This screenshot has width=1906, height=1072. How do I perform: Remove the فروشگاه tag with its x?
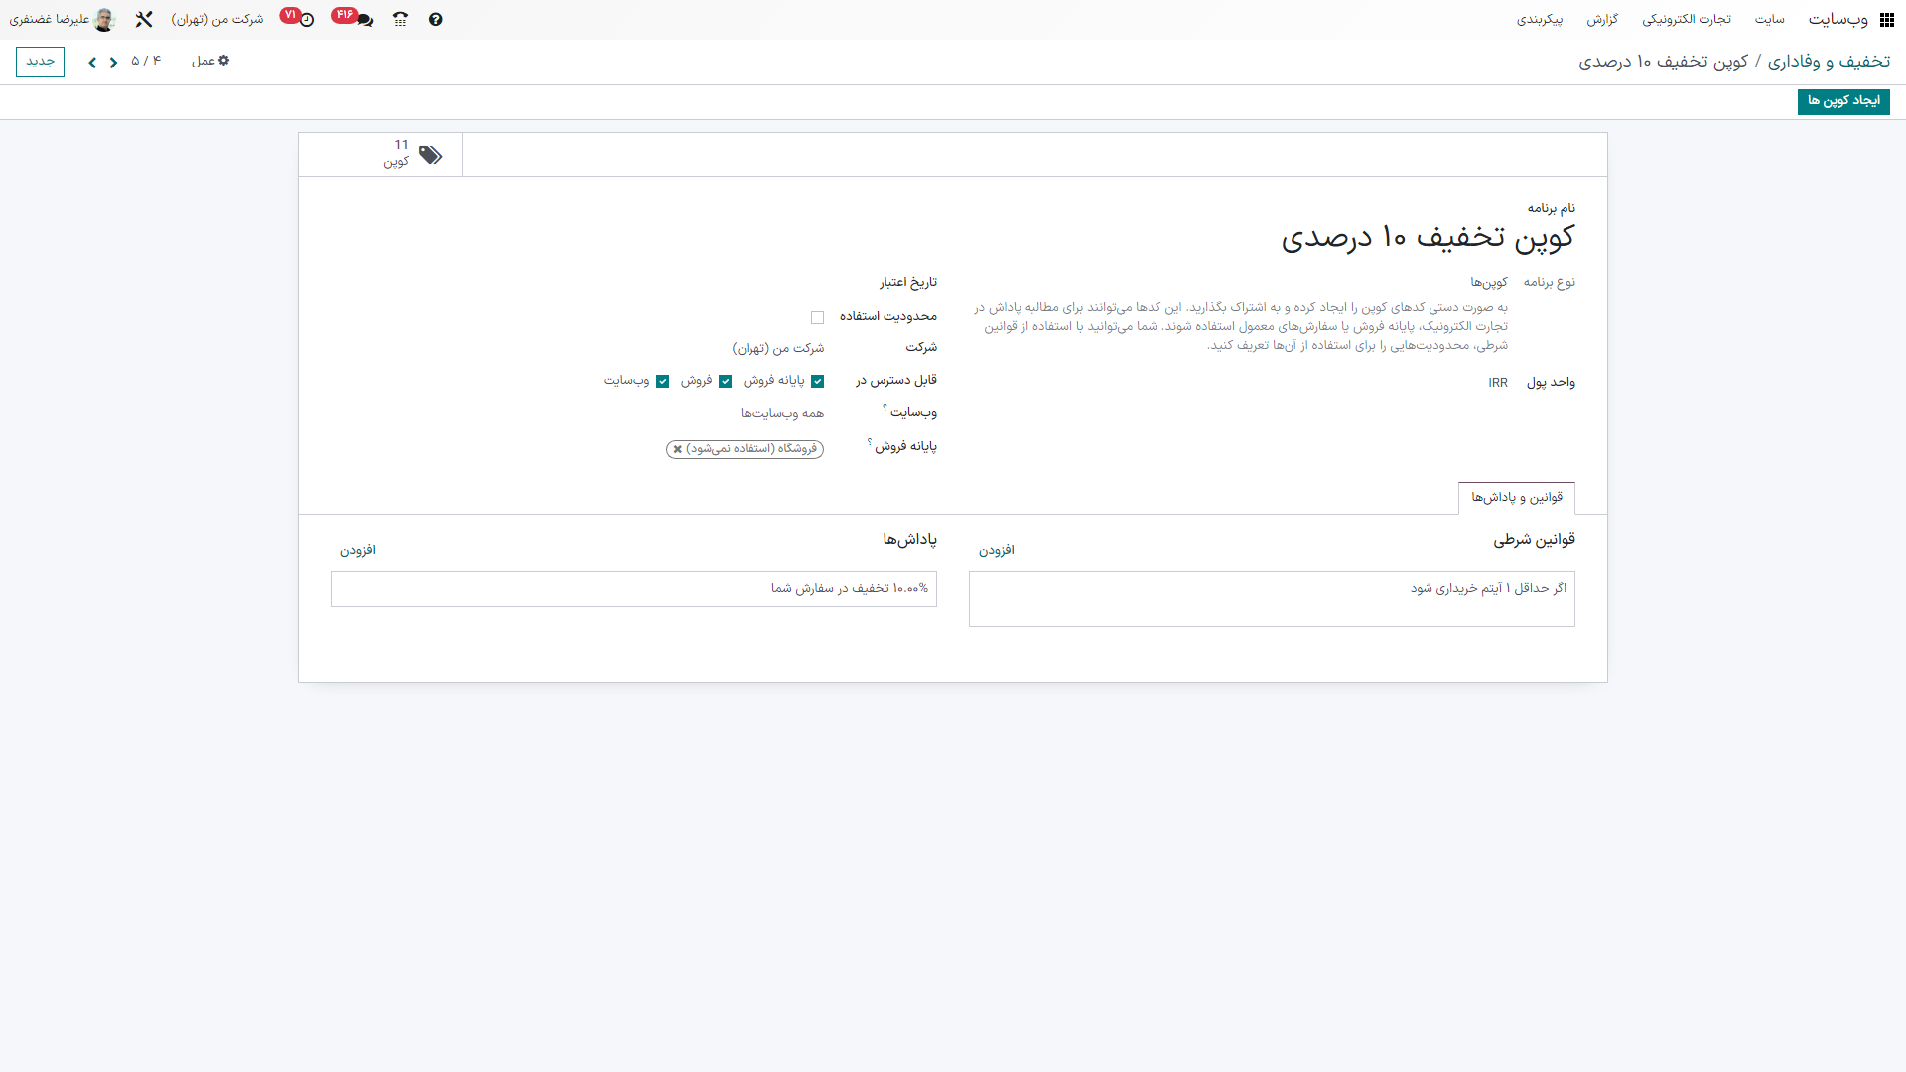point(678,449)
